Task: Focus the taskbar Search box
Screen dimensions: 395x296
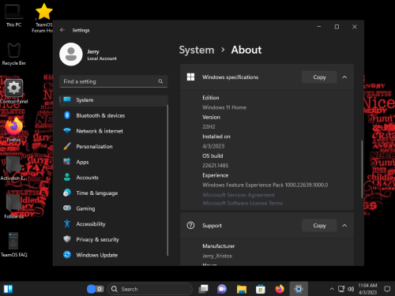Action: point(150,289)
